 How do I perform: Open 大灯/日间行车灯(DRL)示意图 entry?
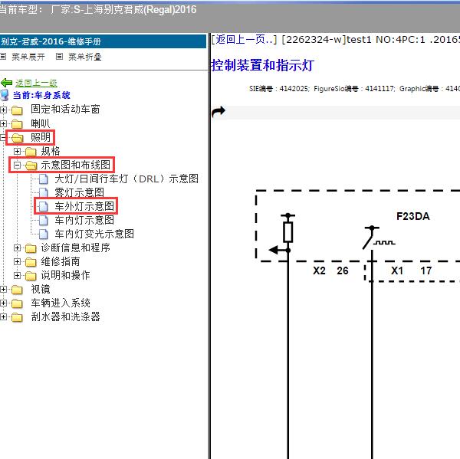coord(127,179)
